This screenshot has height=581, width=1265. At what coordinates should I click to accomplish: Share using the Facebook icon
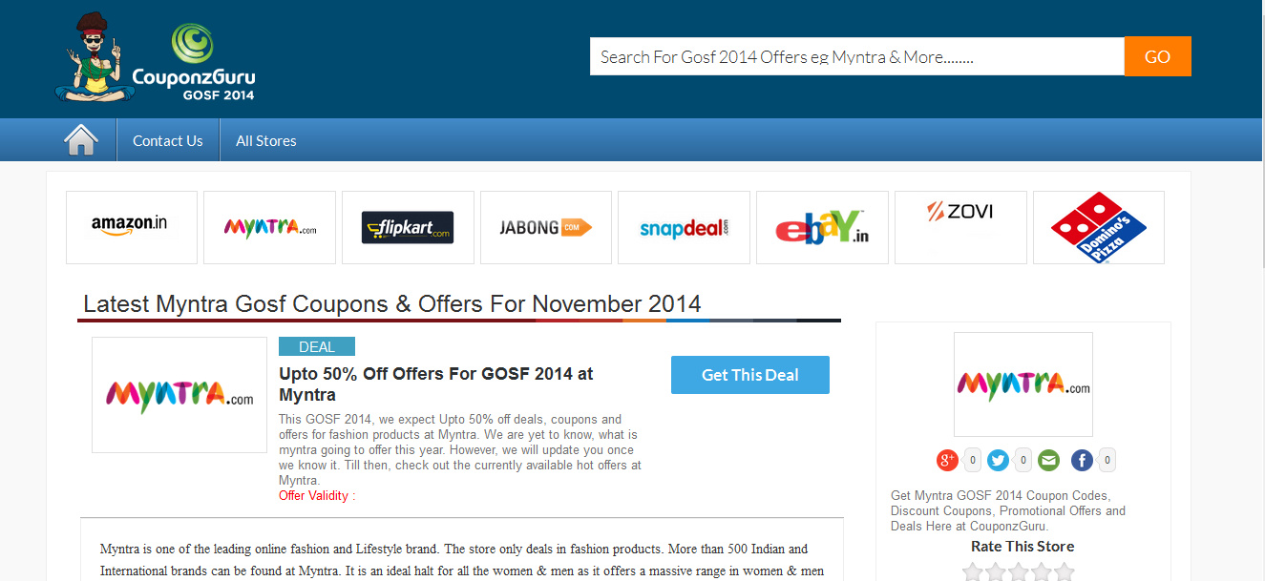1082,461
